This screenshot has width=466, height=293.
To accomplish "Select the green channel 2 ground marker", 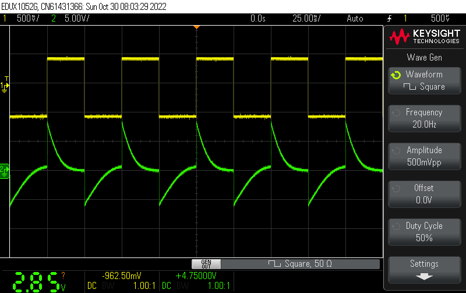I will pos(5,170).
